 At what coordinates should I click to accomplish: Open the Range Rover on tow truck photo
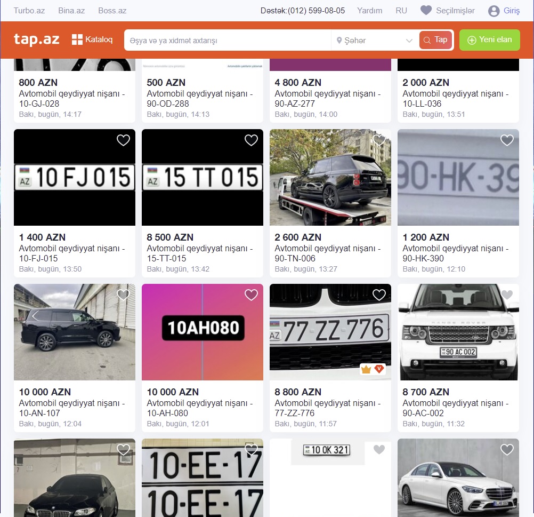tap(330, 177)
